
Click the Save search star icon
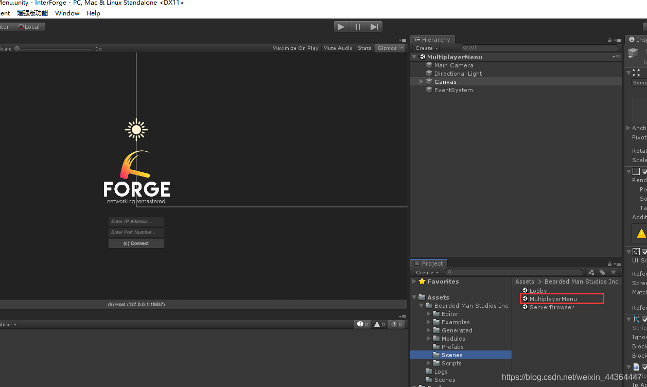pos(613,272)
